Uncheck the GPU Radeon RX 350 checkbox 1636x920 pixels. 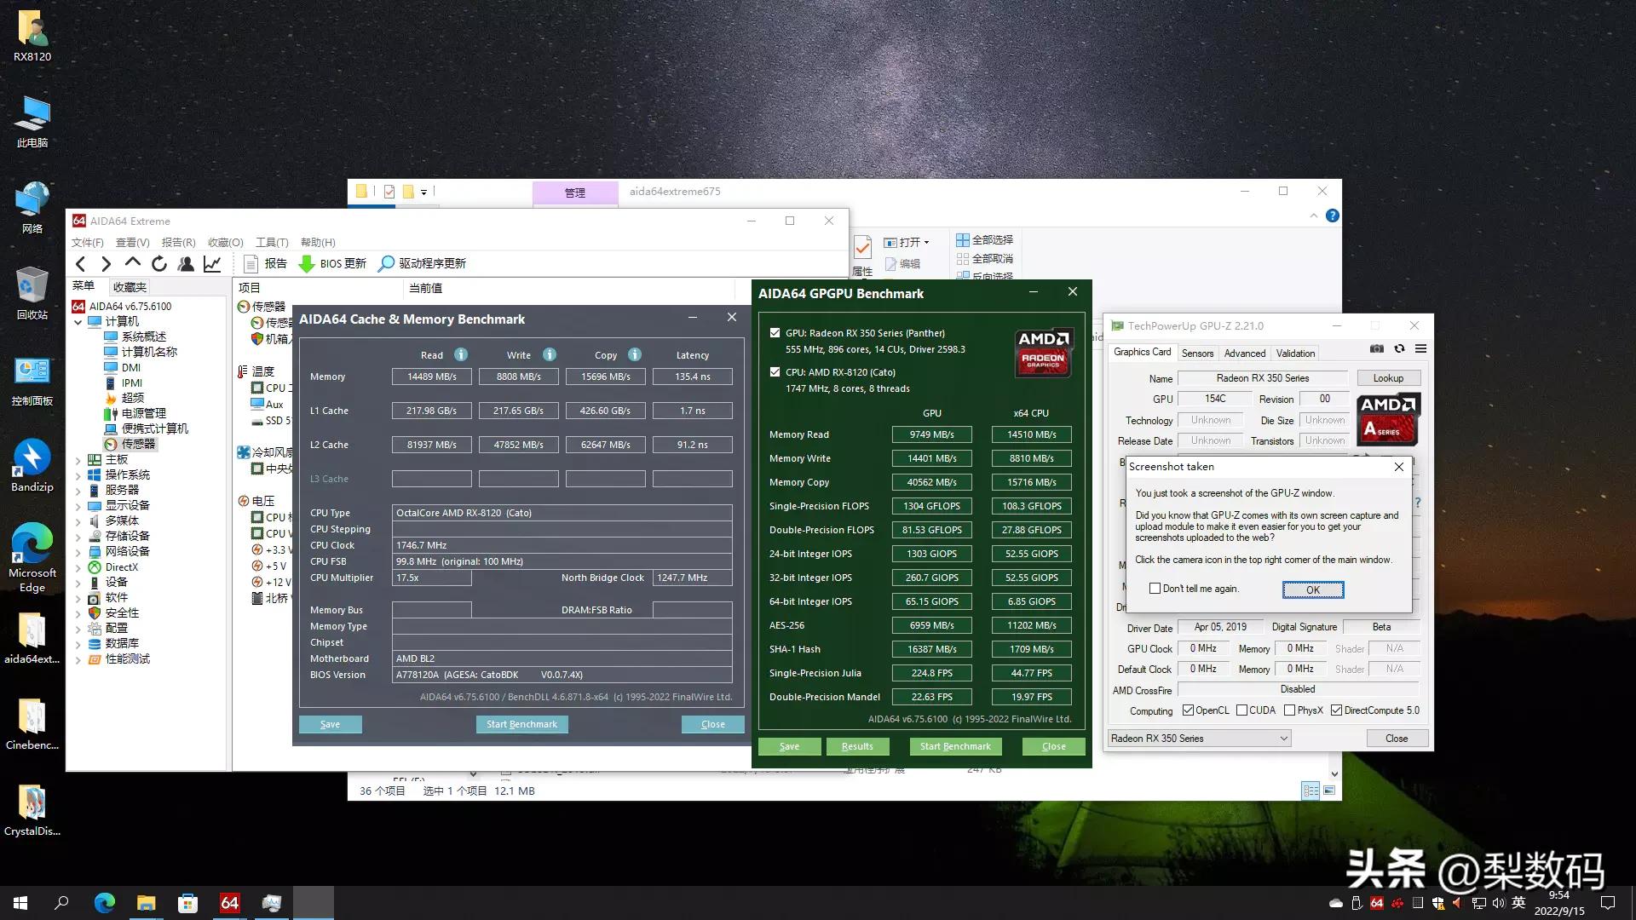click(775, 333)
